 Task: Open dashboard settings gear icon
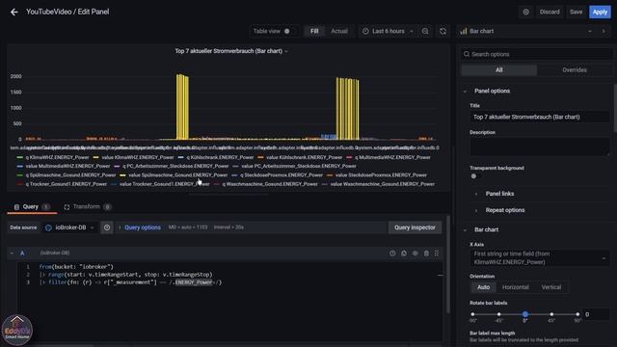coord(525,12)
